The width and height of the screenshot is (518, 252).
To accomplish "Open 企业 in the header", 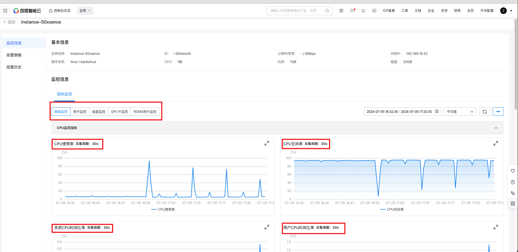I will click(431, 11).
